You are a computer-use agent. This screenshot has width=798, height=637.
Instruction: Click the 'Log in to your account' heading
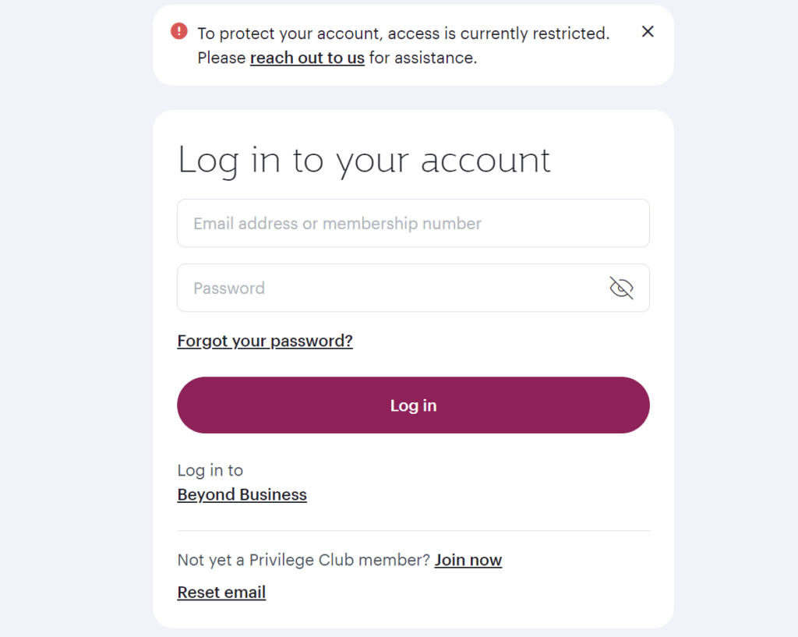tap(364, 160)
